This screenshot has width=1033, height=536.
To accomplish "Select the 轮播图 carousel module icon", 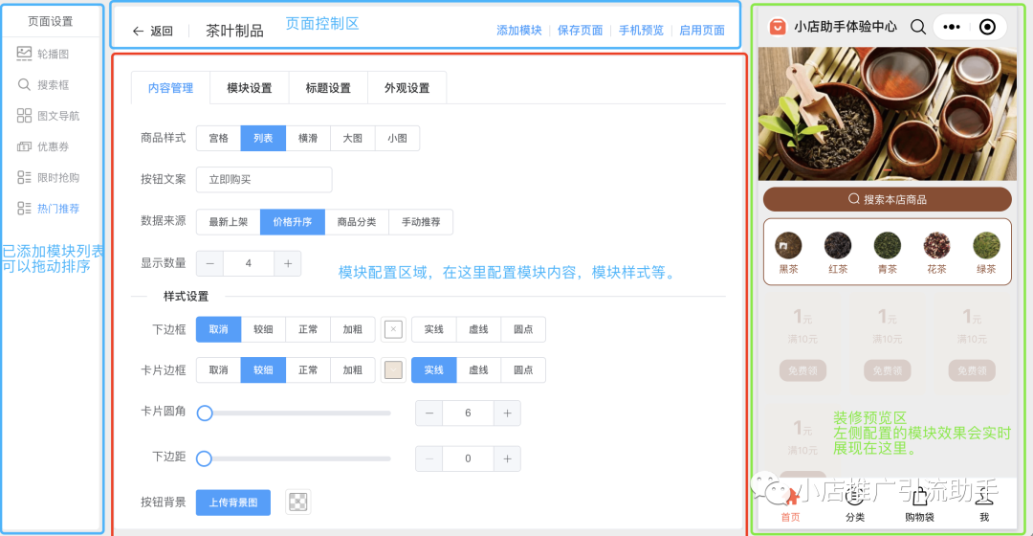I will coord(24,54).
